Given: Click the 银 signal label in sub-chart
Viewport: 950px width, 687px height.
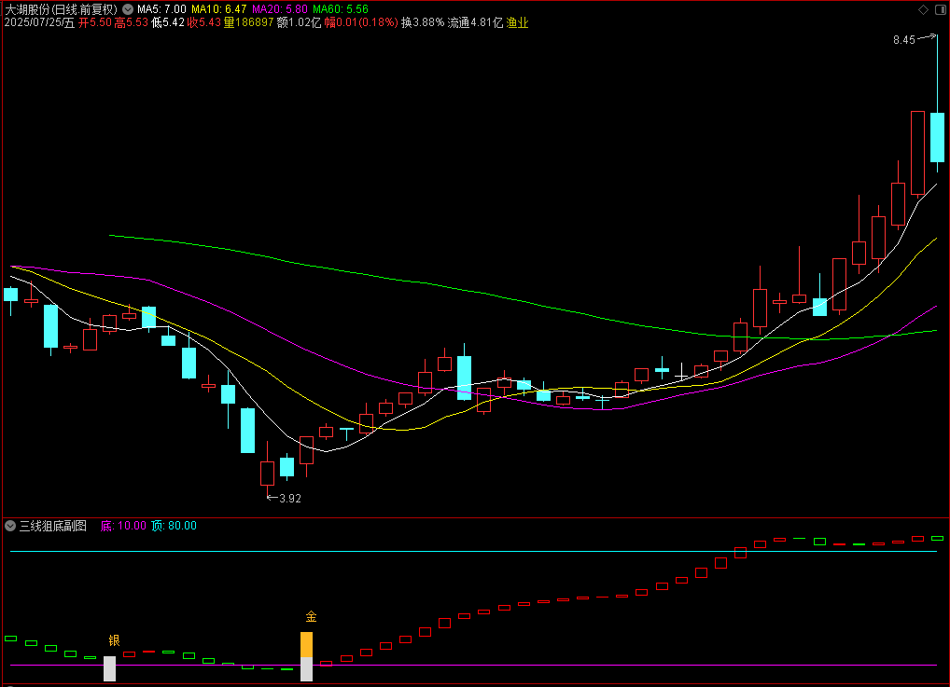Looking at the screenshot, I should click(x=114, y=640).
